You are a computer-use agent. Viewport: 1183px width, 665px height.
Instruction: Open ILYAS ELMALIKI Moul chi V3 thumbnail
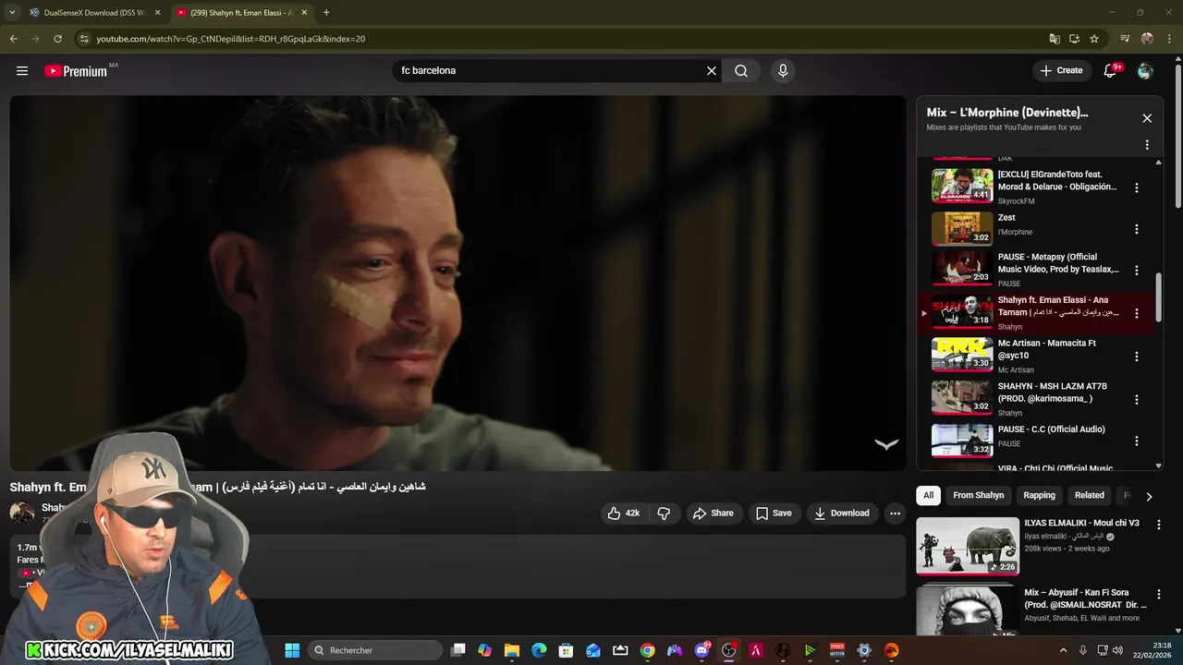click(x=968, y=546)
